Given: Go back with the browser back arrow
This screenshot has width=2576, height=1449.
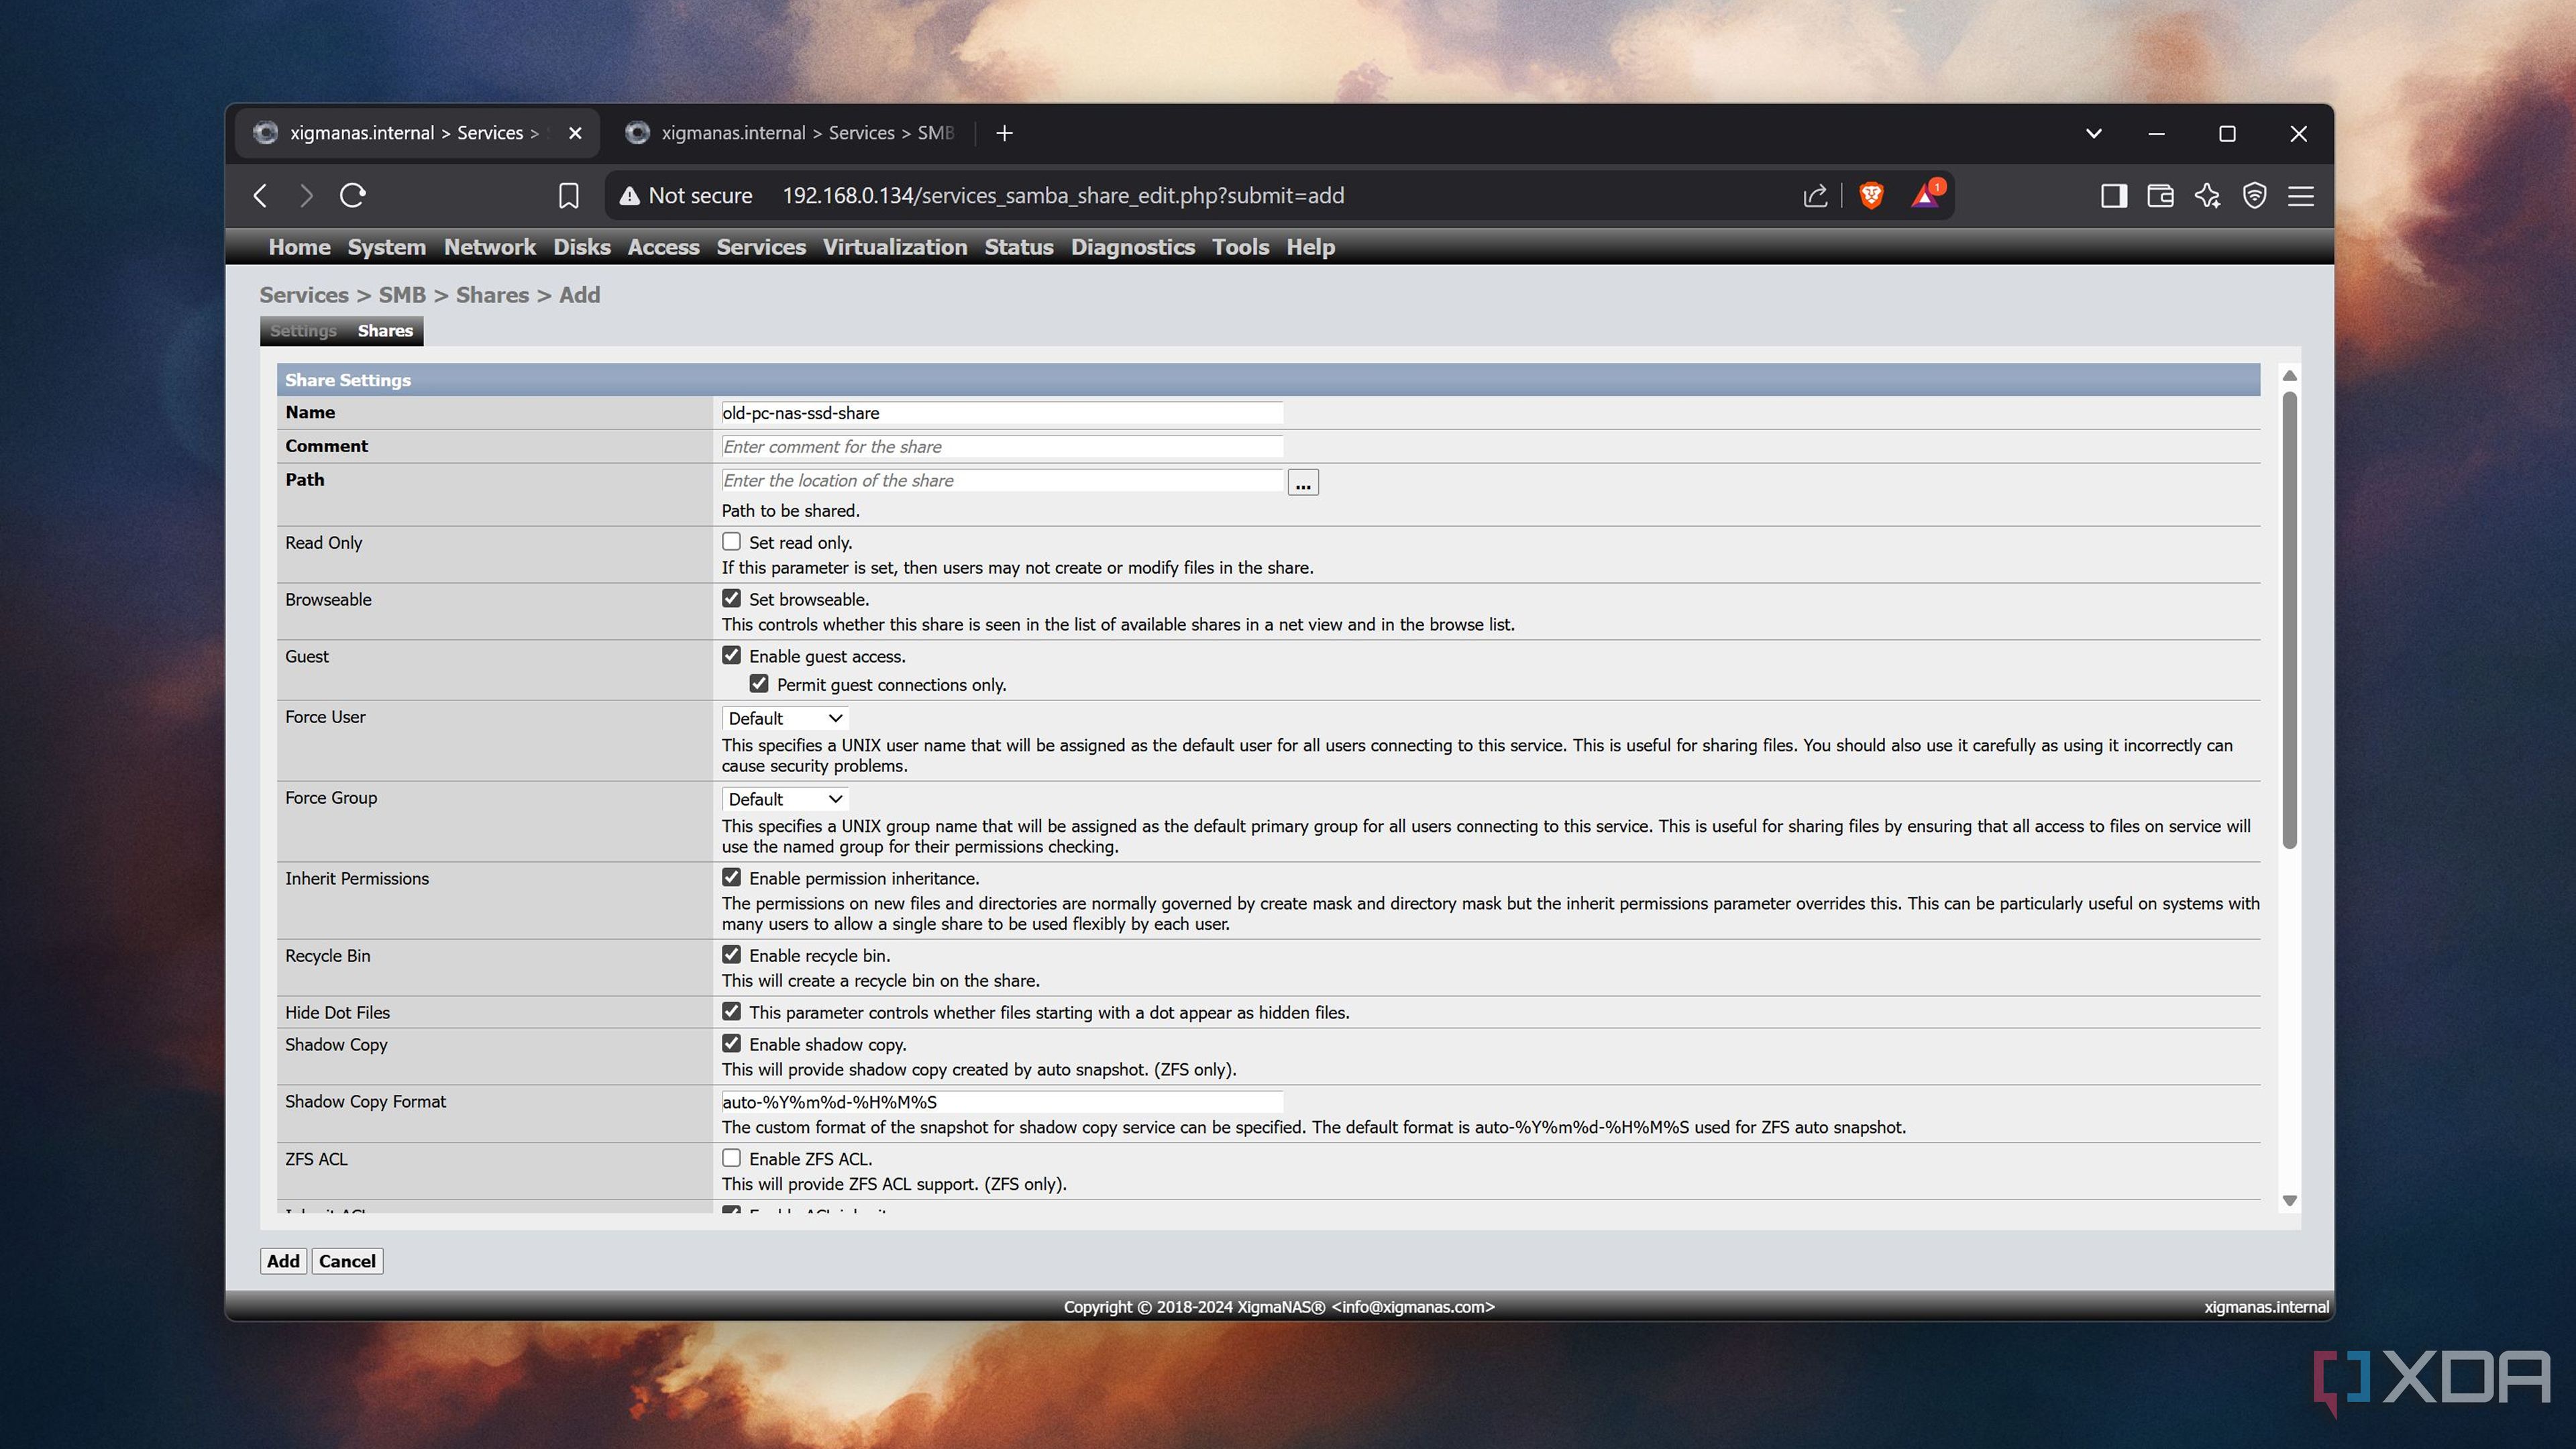Looking at the screenshot, I should pos(261,195).
